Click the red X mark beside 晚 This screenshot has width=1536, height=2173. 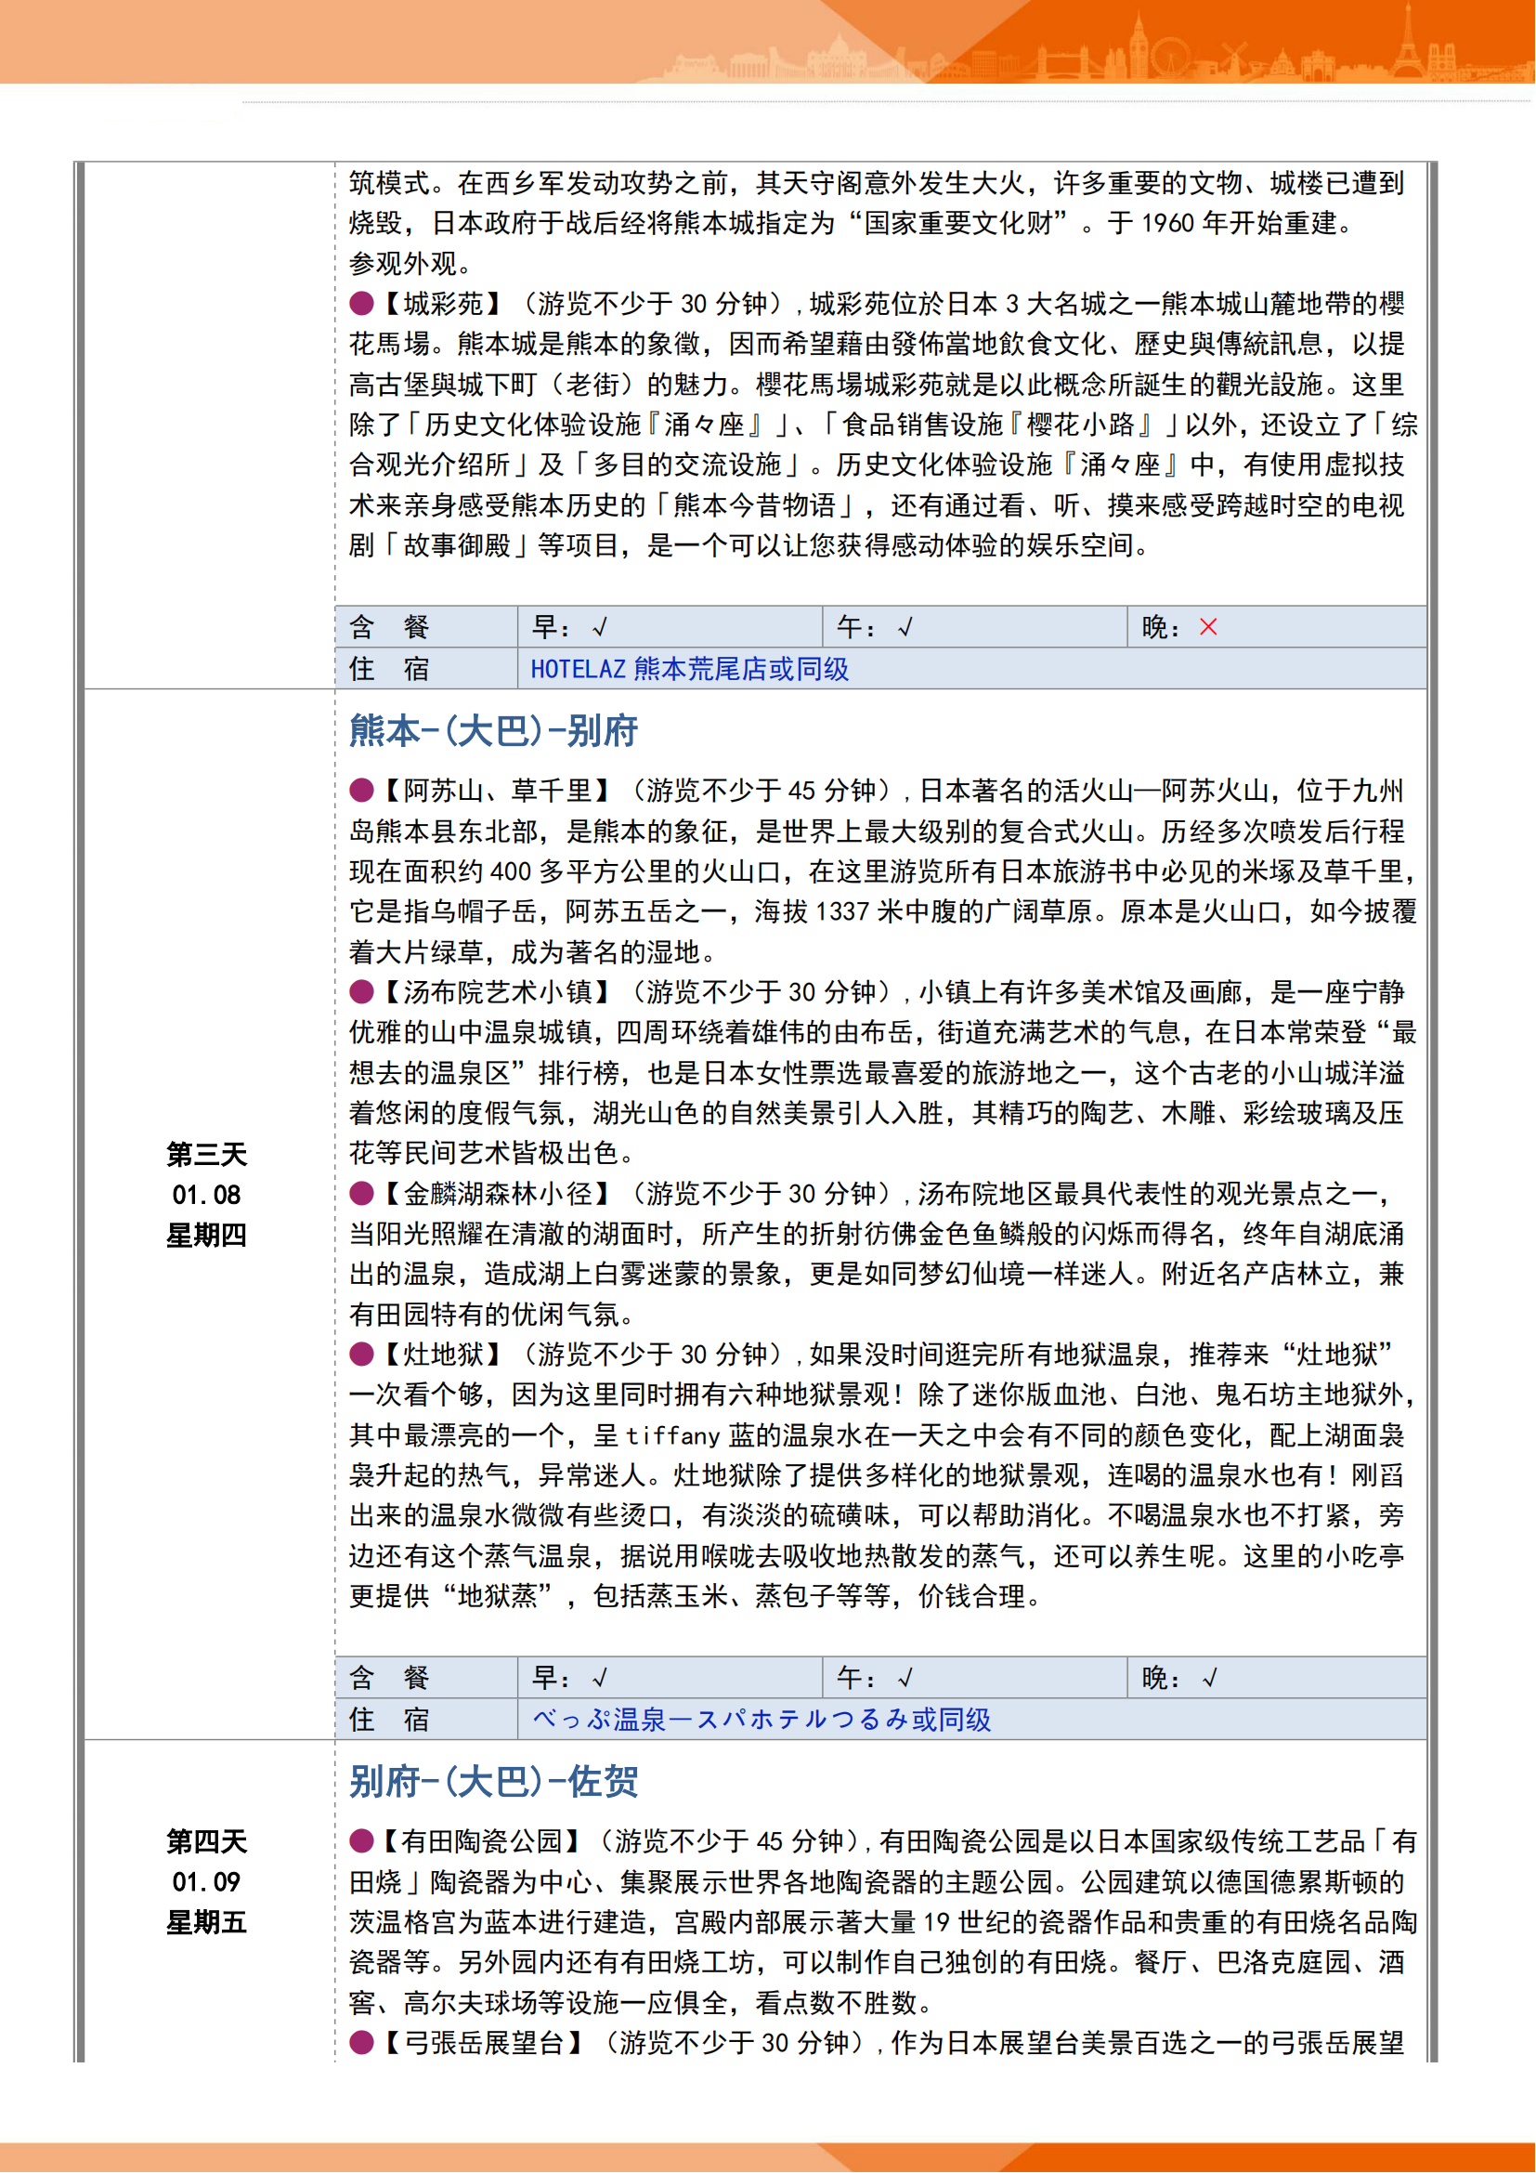click(1208, 626)
